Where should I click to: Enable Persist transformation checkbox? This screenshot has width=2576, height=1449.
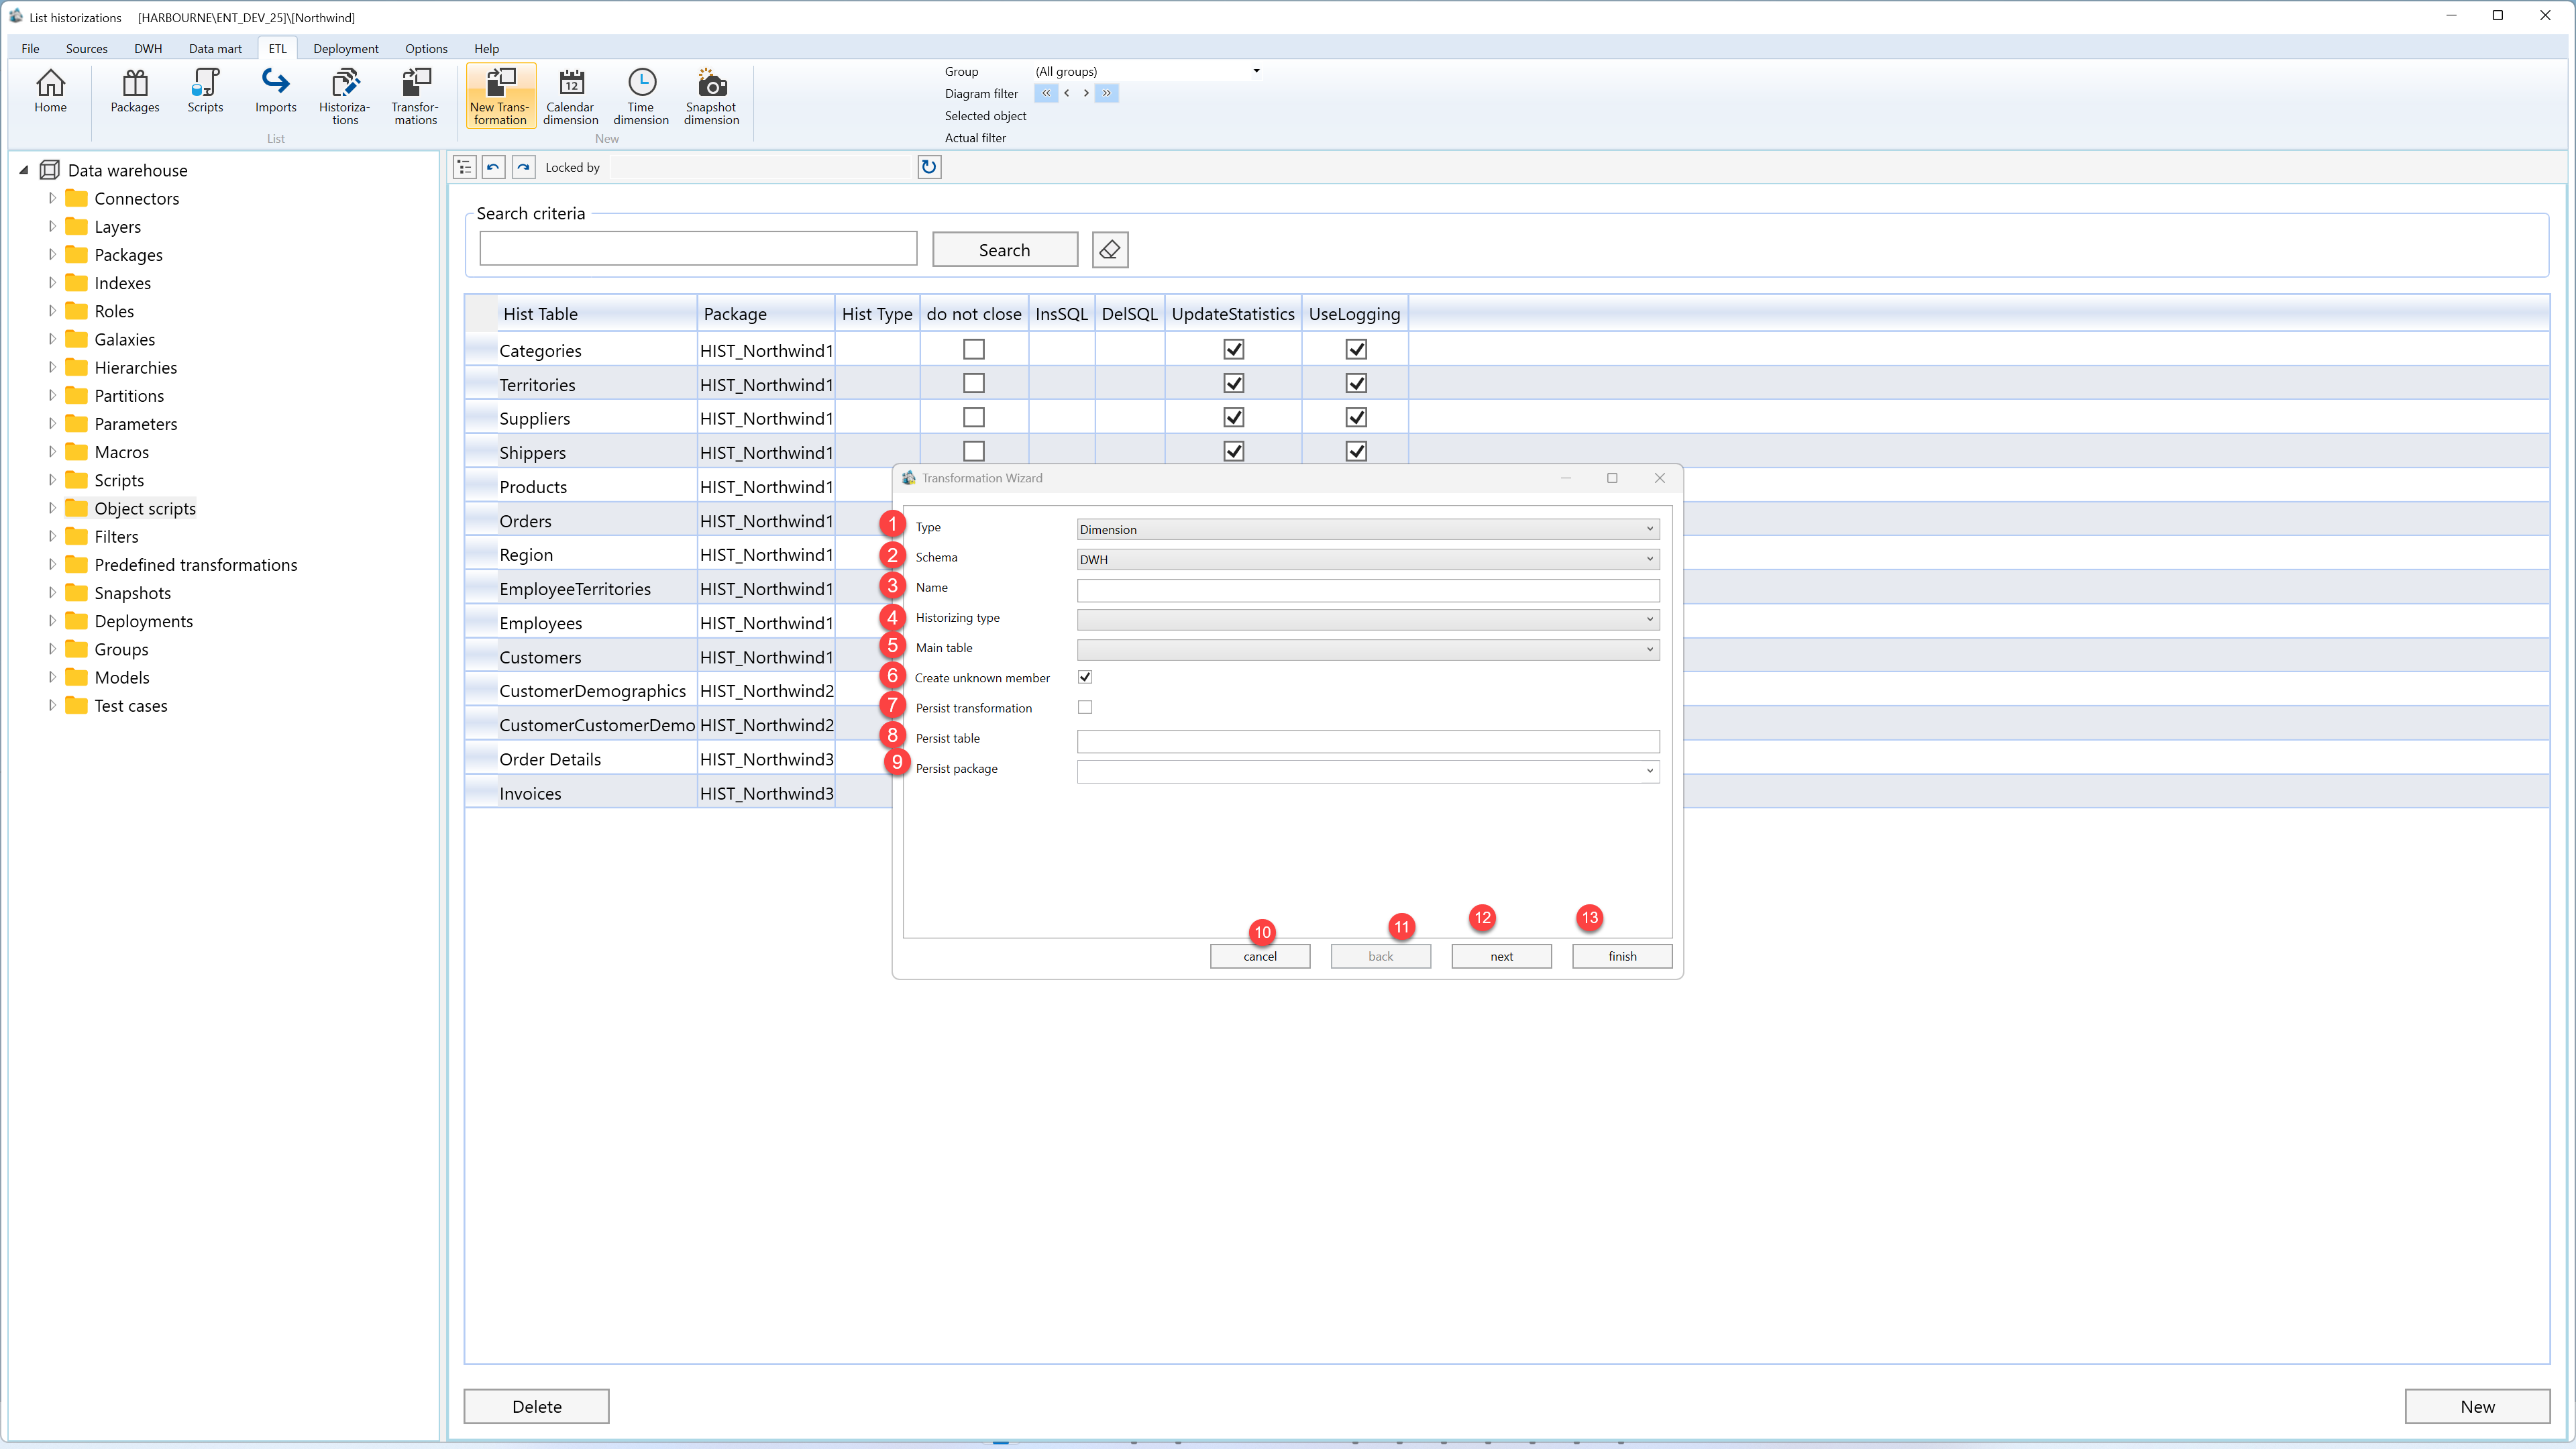click(1085, 707)
